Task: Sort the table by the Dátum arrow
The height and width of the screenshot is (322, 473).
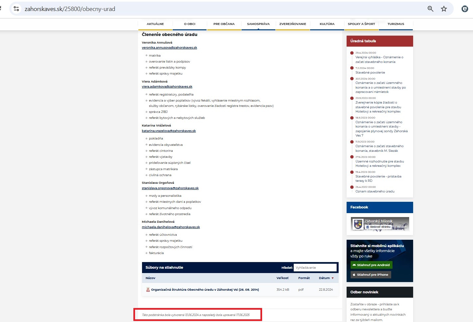Action: (x=333, y=278)
